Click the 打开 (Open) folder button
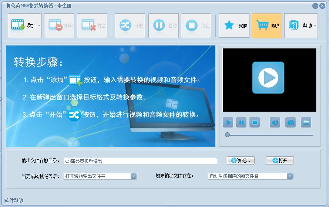Screen dimensions: 329x207 [280, 160]
